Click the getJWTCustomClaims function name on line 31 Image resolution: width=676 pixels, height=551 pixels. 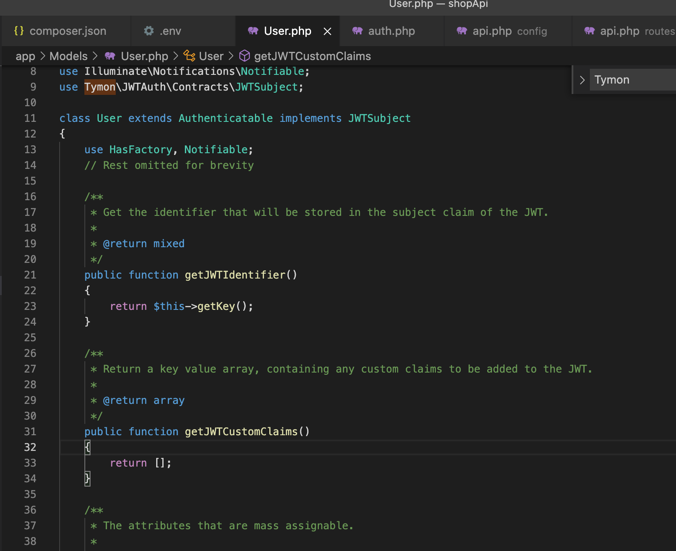point(241,431)
